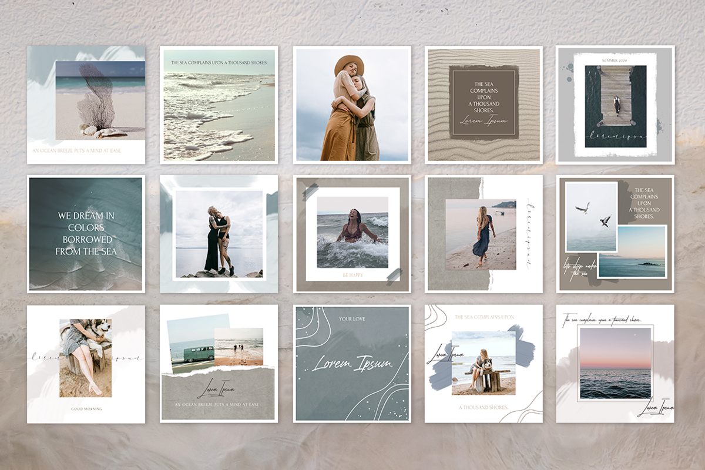Select the rippled sand brown textbox template

(x=483, y=105)
